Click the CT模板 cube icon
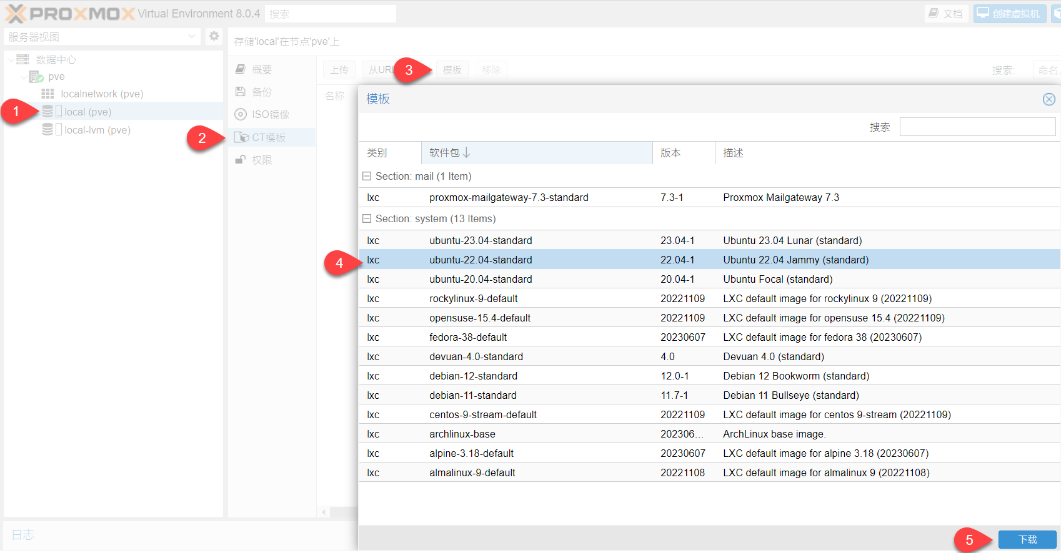Screen dimensions: 1061x553 point(241,137)
